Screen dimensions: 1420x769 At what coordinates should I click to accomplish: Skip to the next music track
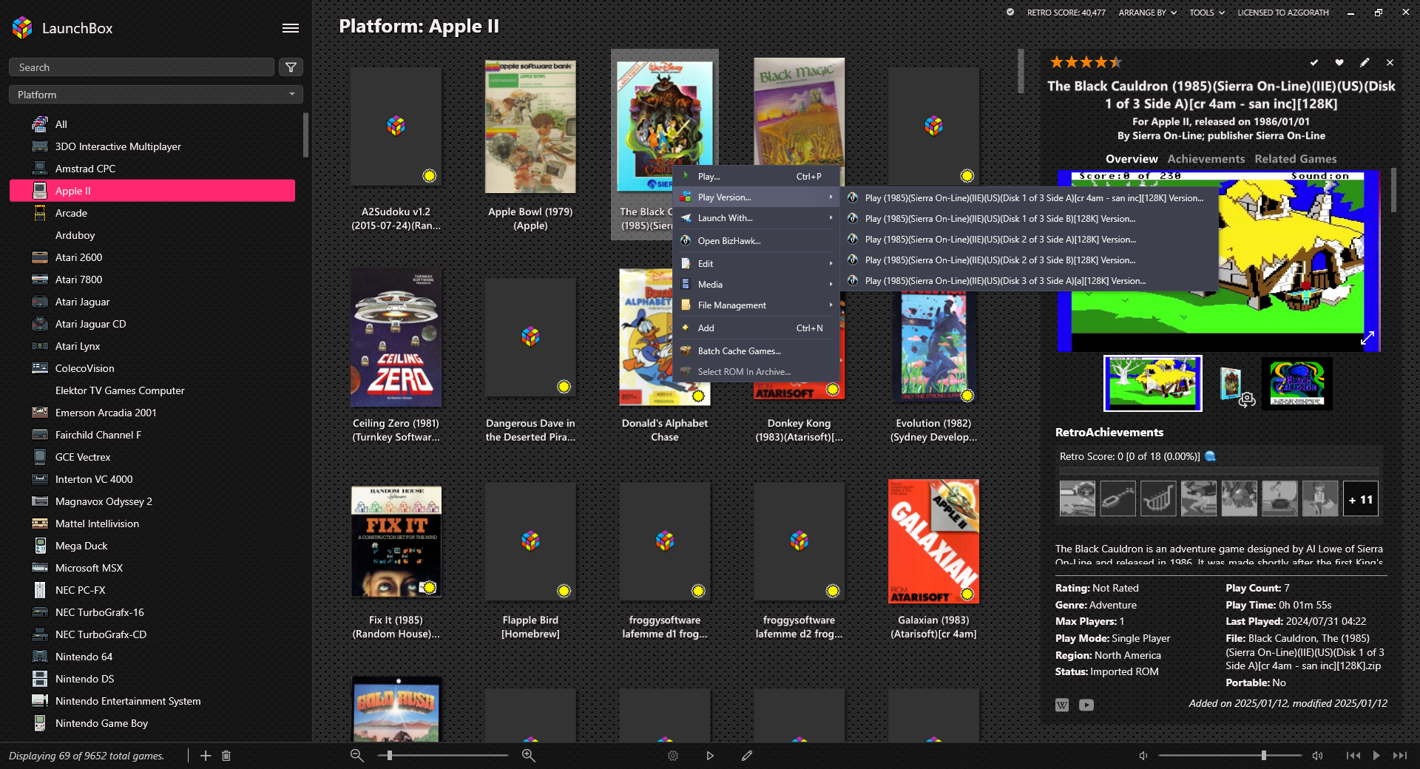tap(1400, 756)
